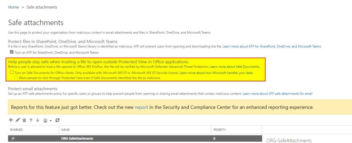Toggle the enabled checkbox for ORG-SafeAttachments
The image size is (352, 143).
coord(13,139)
